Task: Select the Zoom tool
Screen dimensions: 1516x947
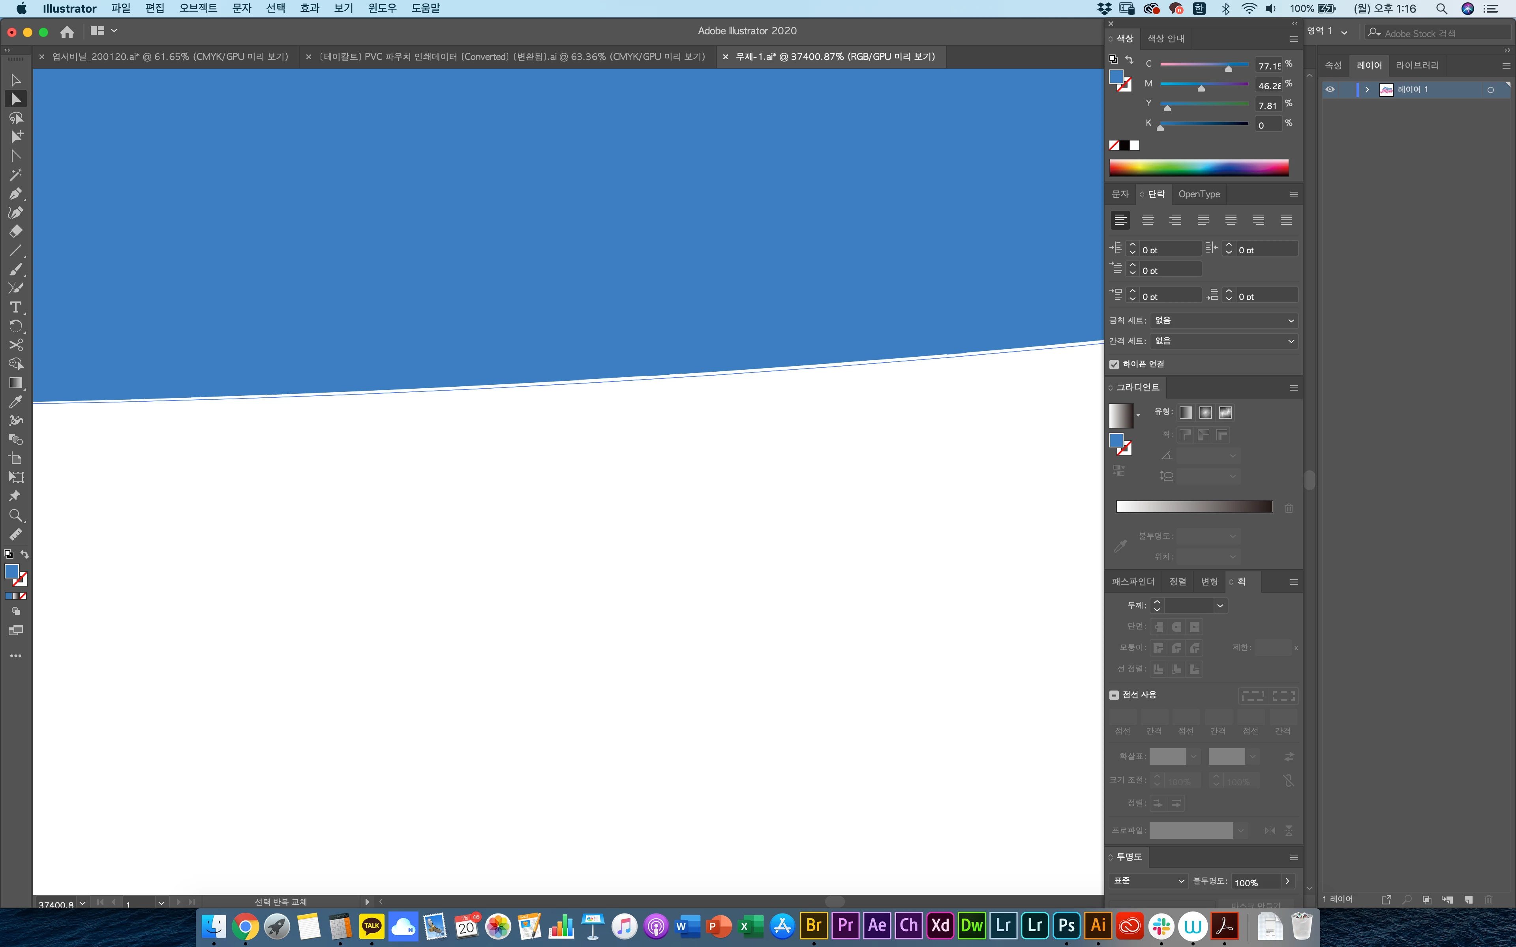Action: click(x=16, y=515)
